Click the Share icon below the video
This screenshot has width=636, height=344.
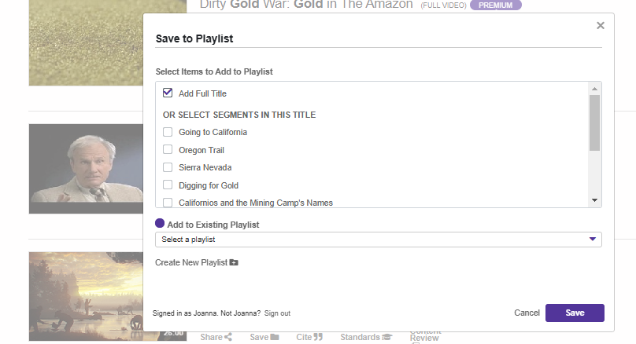click(228, 337)
